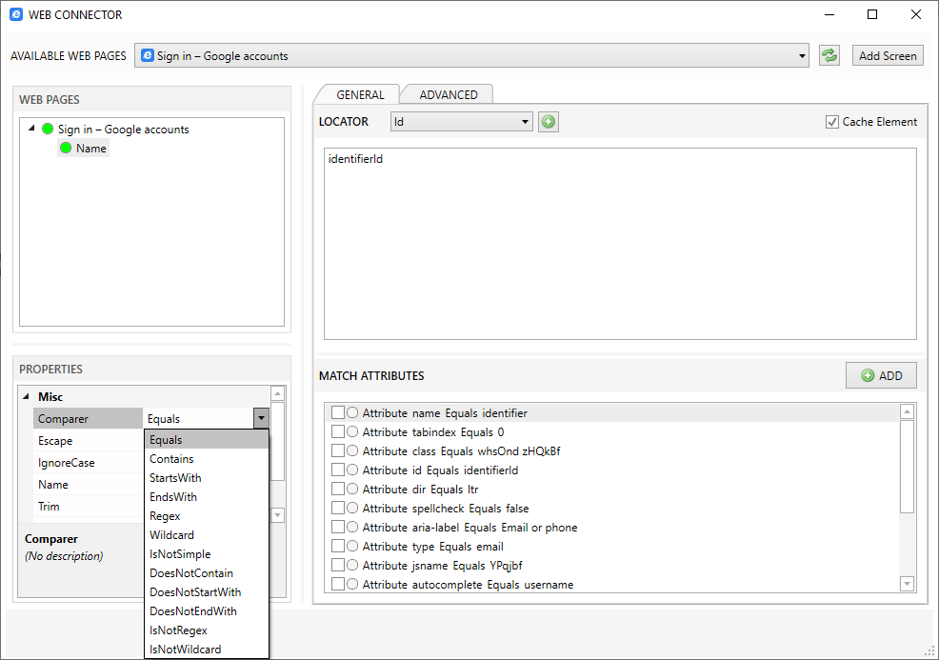Click the green status dot next to Sign in – Google accounts
Viewport: 939px width, 660px height.
[x=47, y=129]
